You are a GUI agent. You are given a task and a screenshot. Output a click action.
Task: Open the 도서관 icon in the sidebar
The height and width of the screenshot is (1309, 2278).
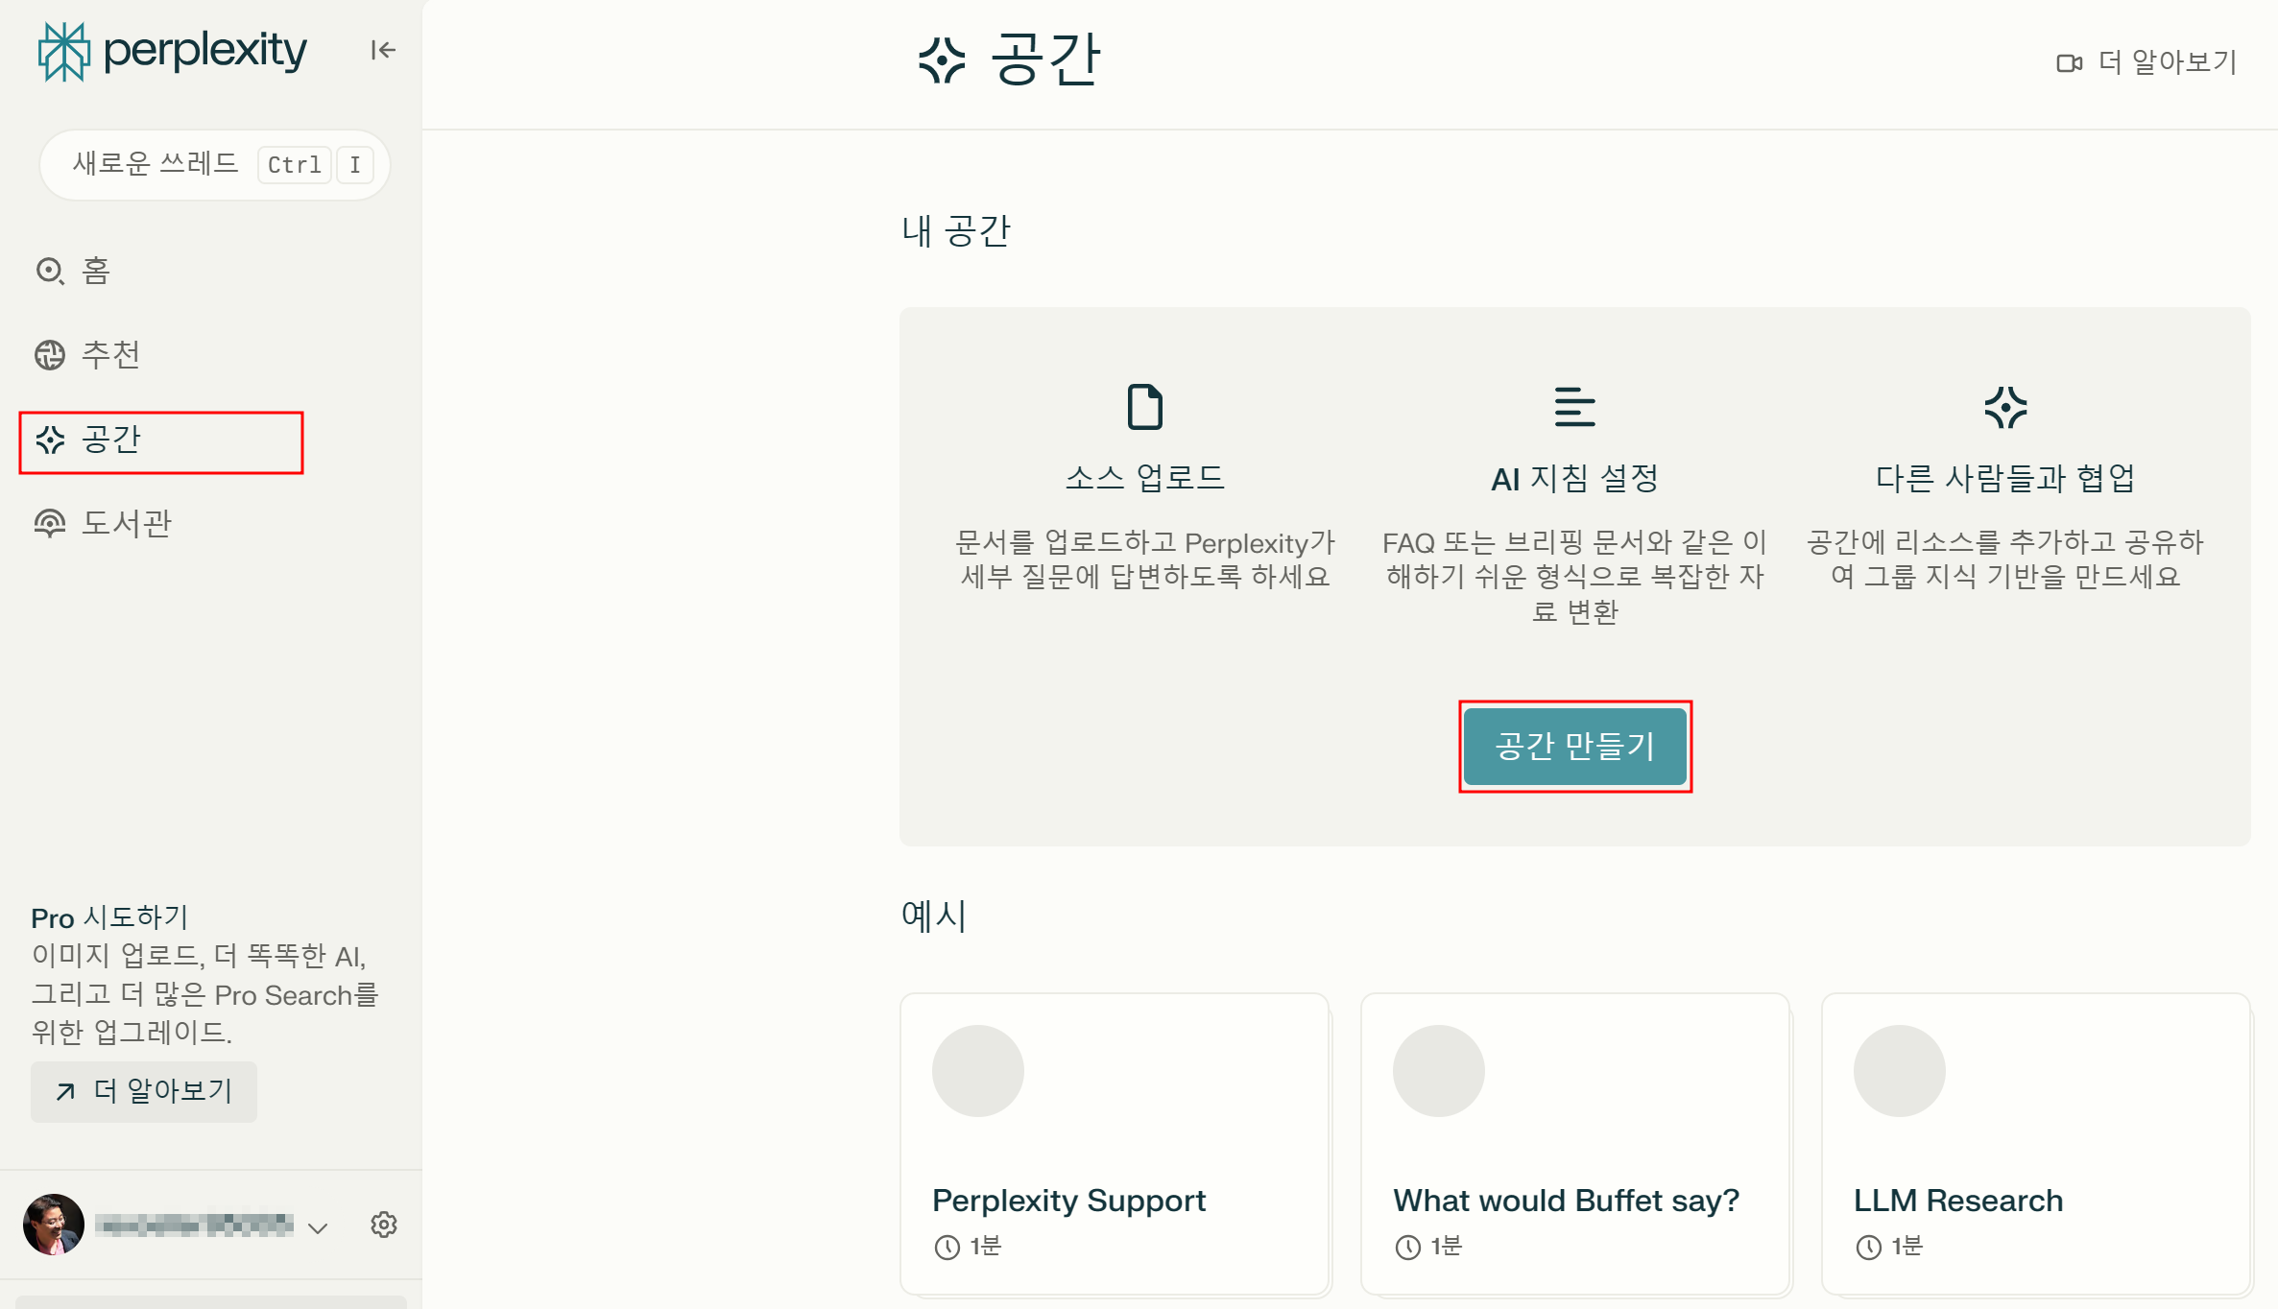pos(50,523)
